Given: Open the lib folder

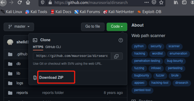Looking at the screenshot, I should click(18, 73).
